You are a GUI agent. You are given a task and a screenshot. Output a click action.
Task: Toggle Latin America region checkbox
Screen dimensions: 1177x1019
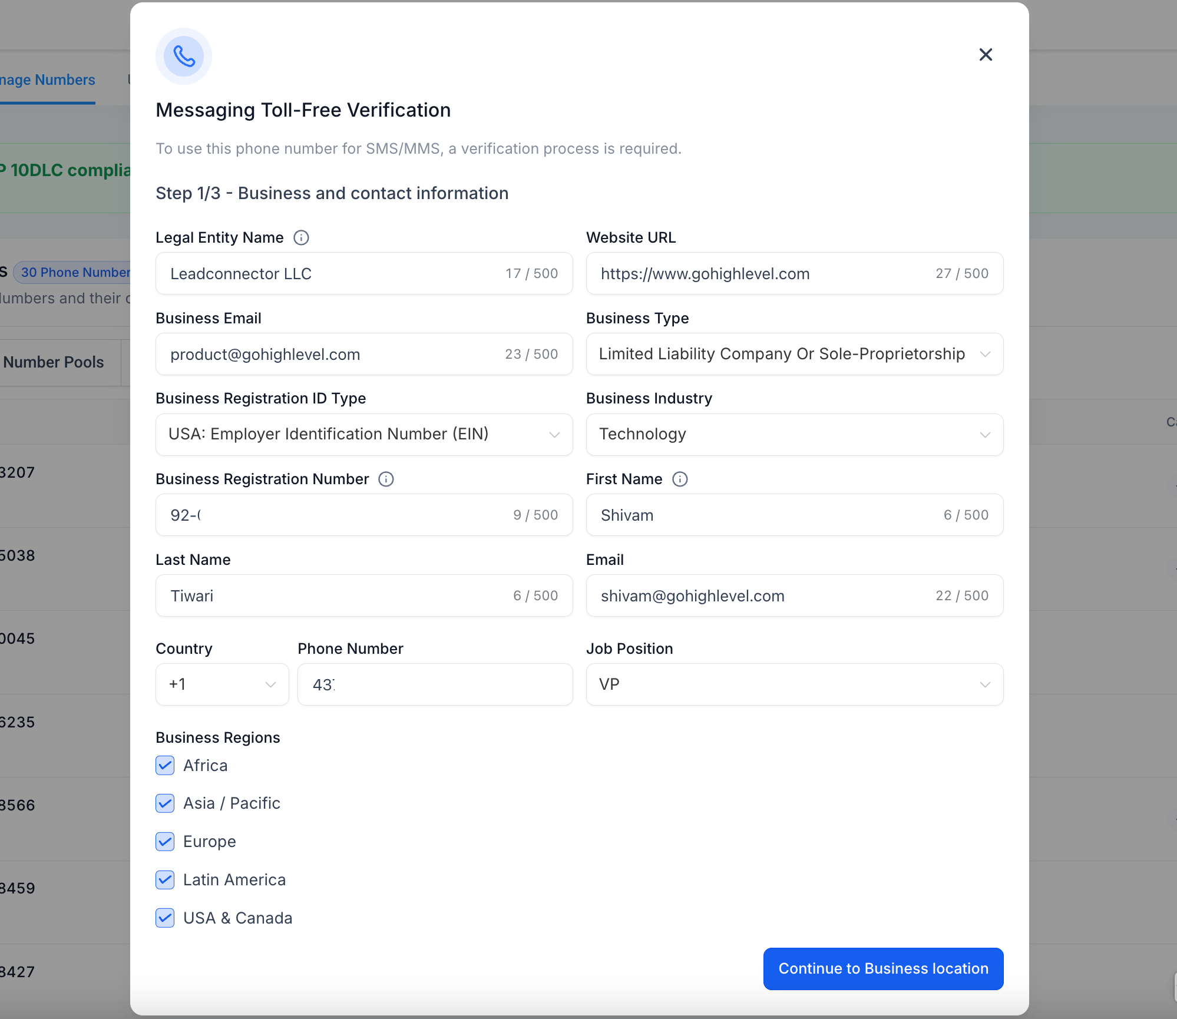click(x=165, y=880)
